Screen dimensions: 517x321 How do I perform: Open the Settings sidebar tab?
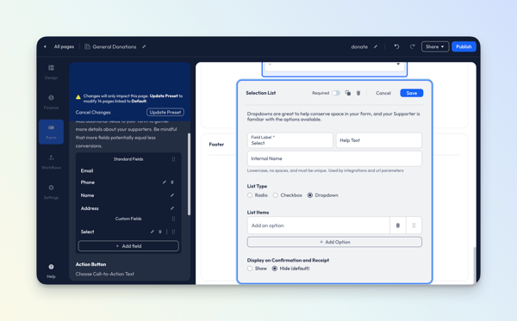(51, 192)
